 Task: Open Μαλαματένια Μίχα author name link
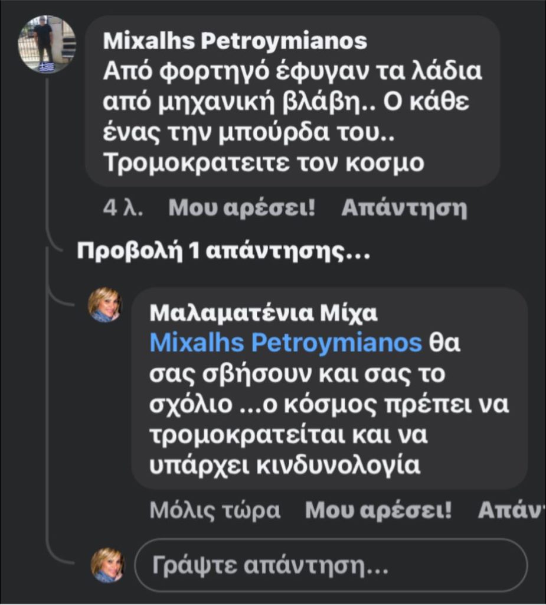(263, 313)
